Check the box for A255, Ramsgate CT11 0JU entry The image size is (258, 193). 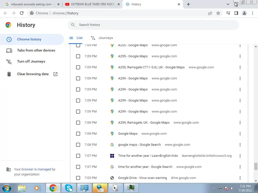(78, 67)
